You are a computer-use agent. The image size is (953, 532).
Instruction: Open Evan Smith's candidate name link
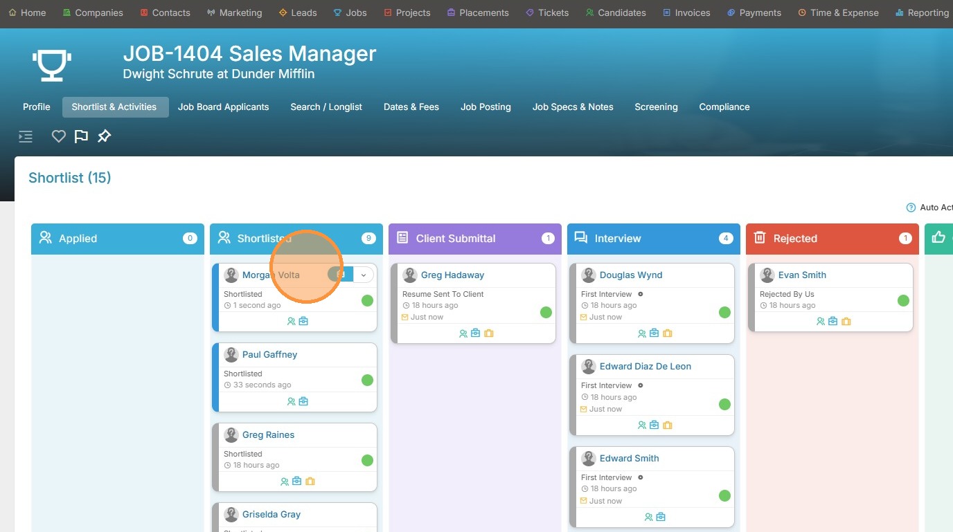point(802,275)
